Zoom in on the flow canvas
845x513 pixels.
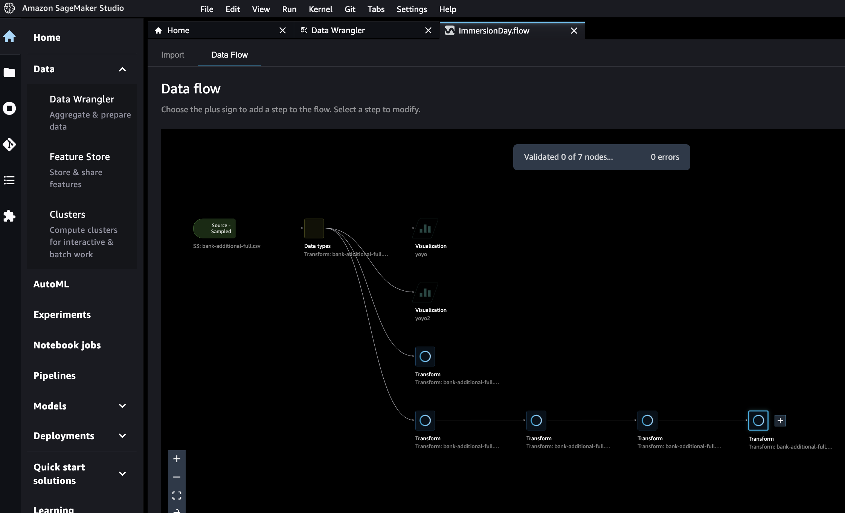(177, 459)
